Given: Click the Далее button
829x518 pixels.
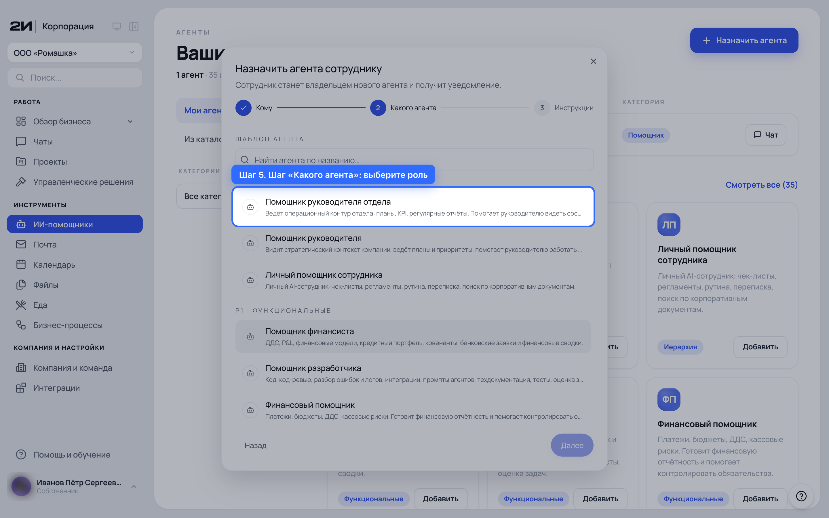Looking at the screenshot, I should 572,445.
